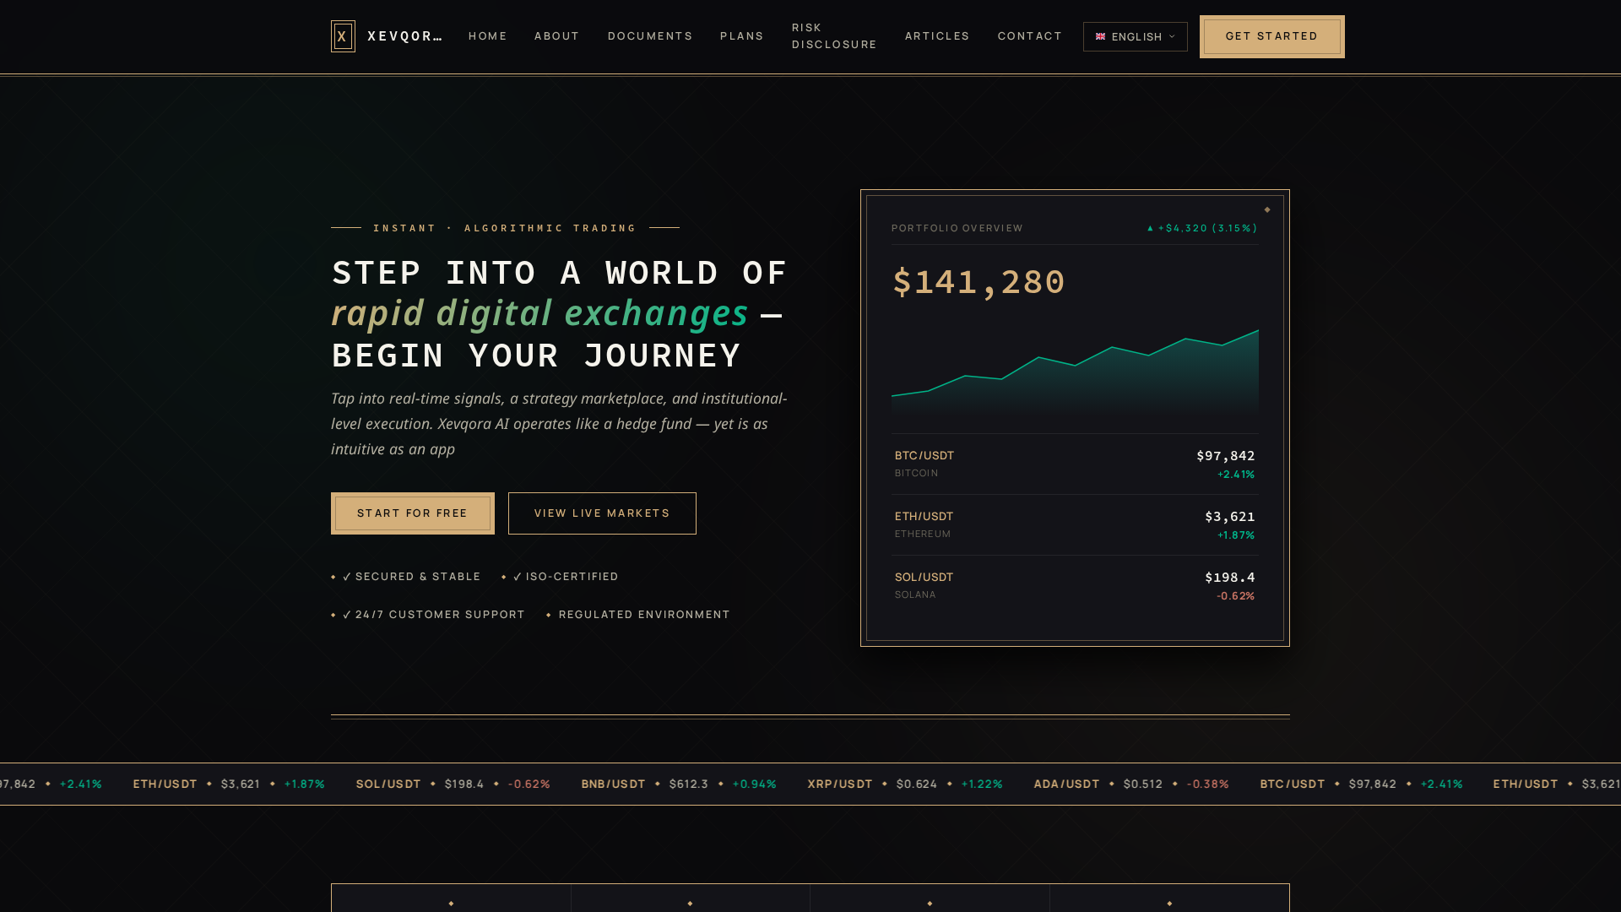
Task: Click BNB/USDT in the ticker strip
Action: 613,784
